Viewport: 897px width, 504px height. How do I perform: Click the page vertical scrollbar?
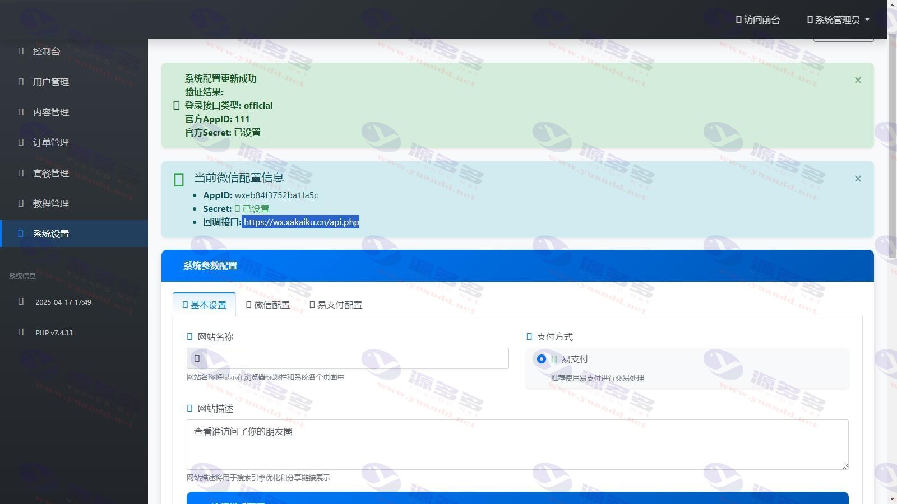893,146
